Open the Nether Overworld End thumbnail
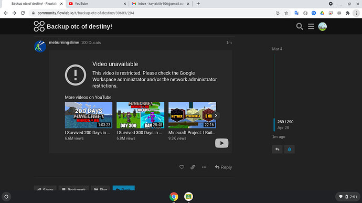Screen dimensions: 362x203 coord(192,115)
